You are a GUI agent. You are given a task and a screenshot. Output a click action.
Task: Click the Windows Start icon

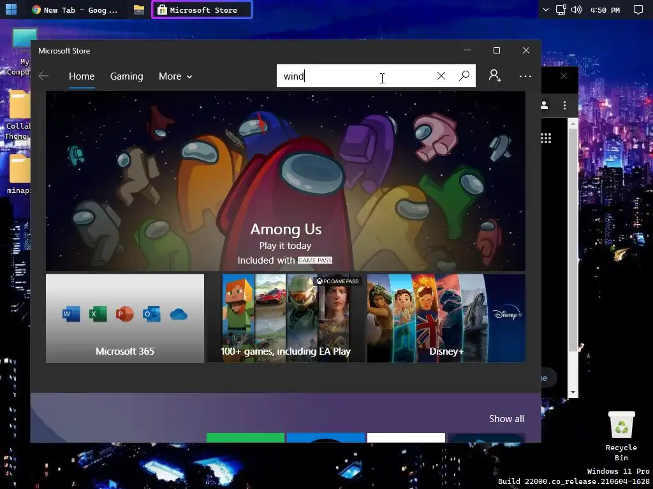click(x=11, y=9)
